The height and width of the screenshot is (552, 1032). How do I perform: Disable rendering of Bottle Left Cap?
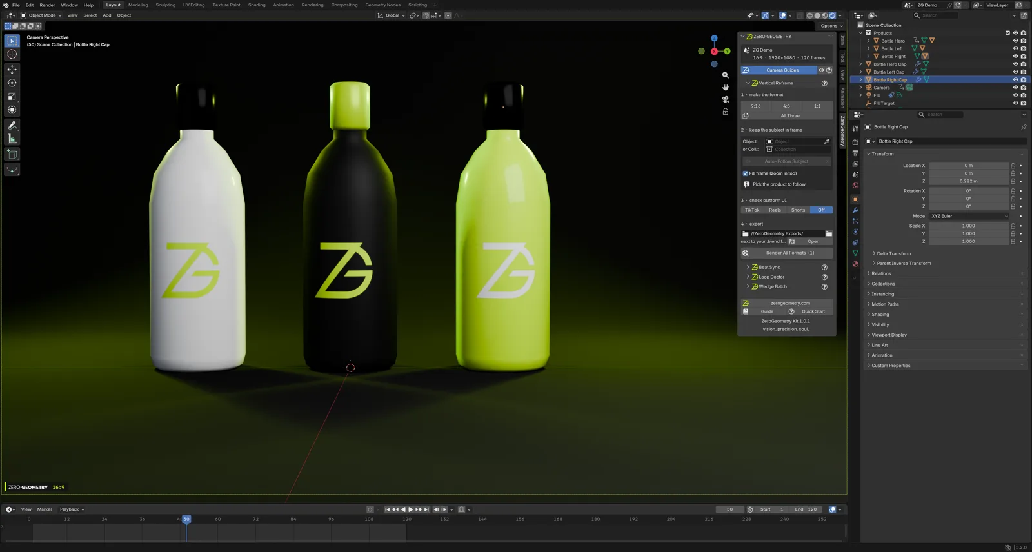click(1024, 72)
